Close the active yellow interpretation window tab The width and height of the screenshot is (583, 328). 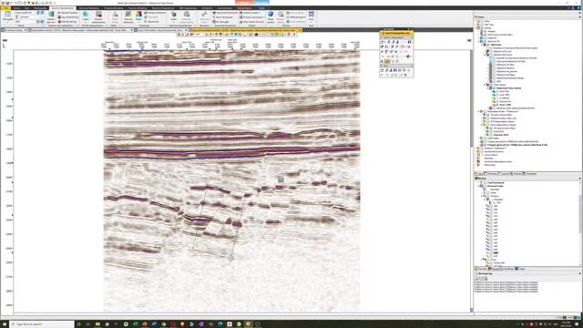[x=300, y=30]
